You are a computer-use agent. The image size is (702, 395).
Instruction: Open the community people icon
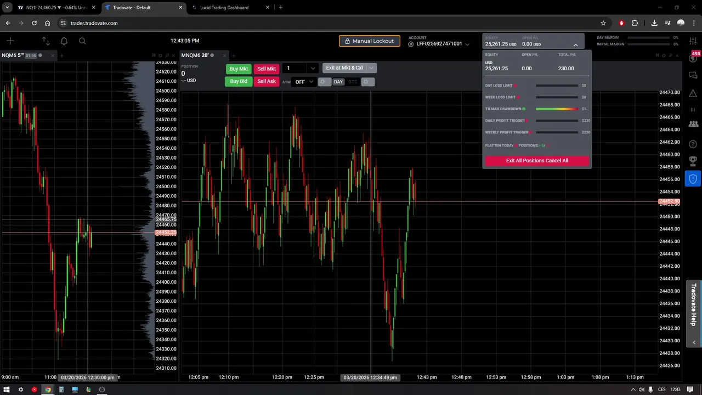[693, 125]
